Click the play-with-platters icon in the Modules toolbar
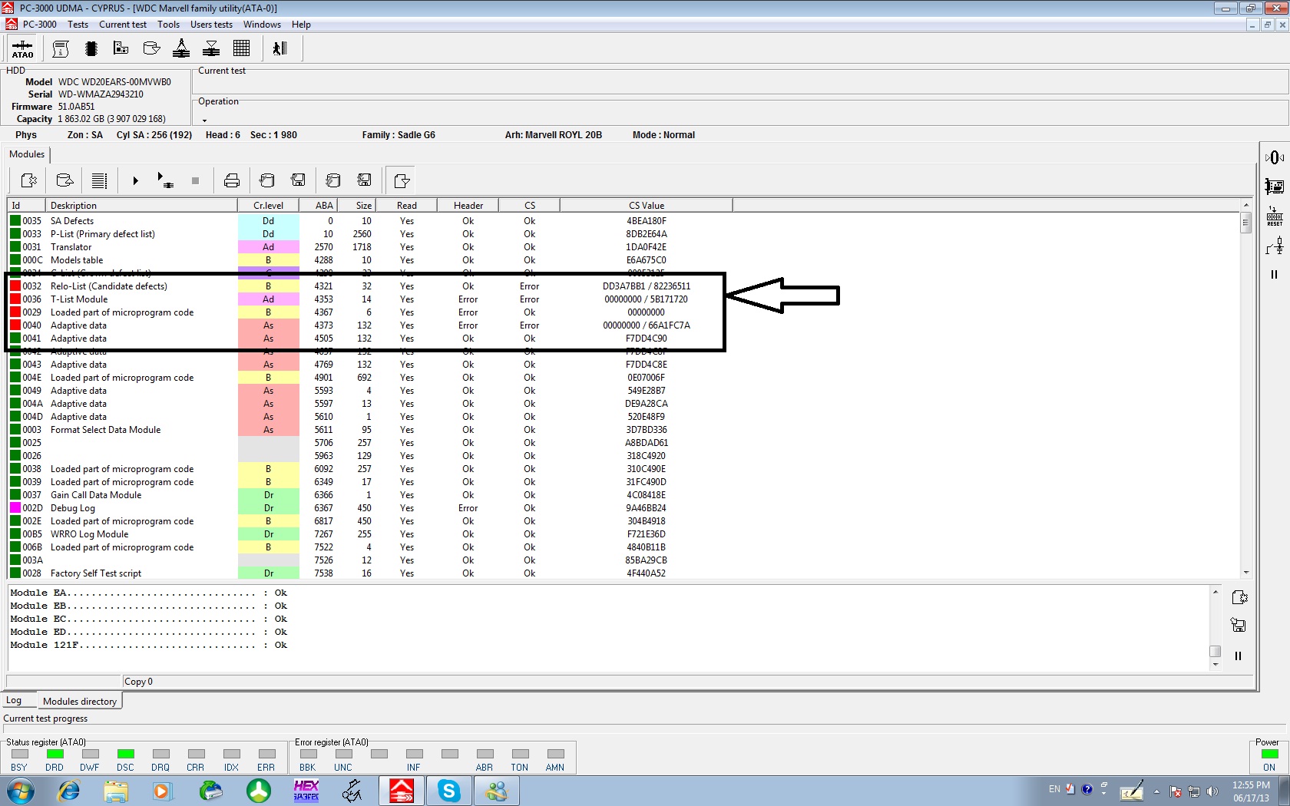Viewport: 1290px width, 806px height. tap(165, 180)
